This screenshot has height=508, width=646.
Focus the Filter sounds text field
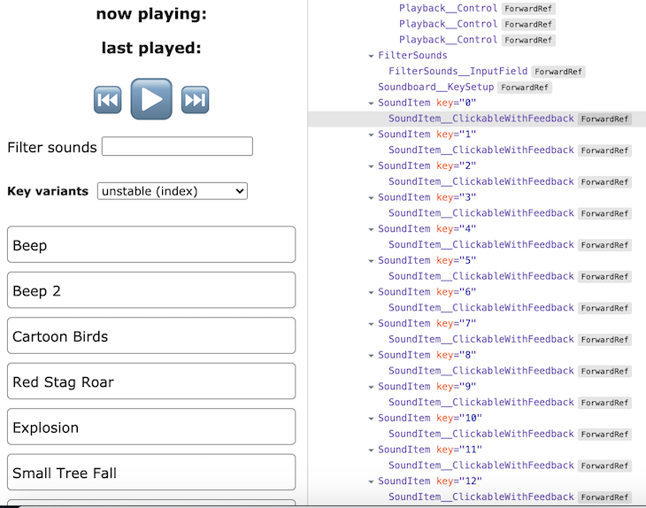coord(177,147)
